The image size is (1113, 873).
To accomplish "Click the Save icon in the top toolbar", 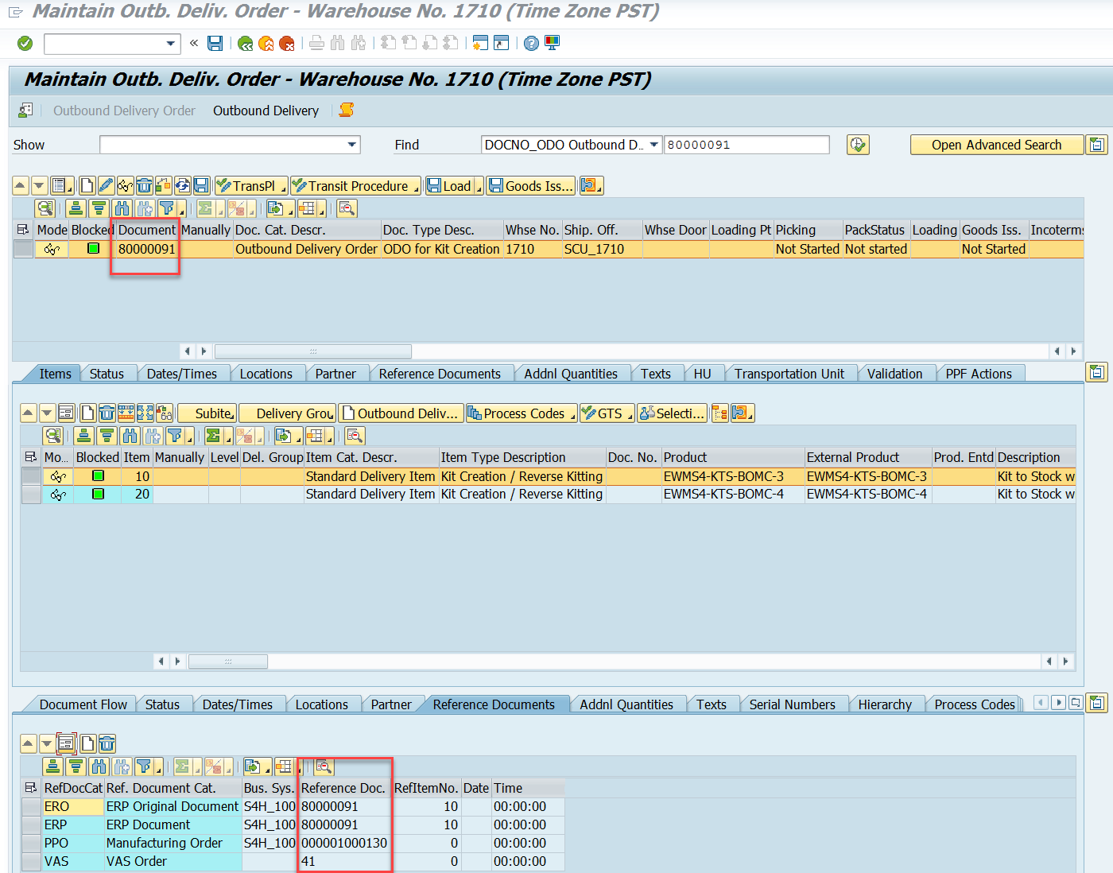I will coord(215,43).
